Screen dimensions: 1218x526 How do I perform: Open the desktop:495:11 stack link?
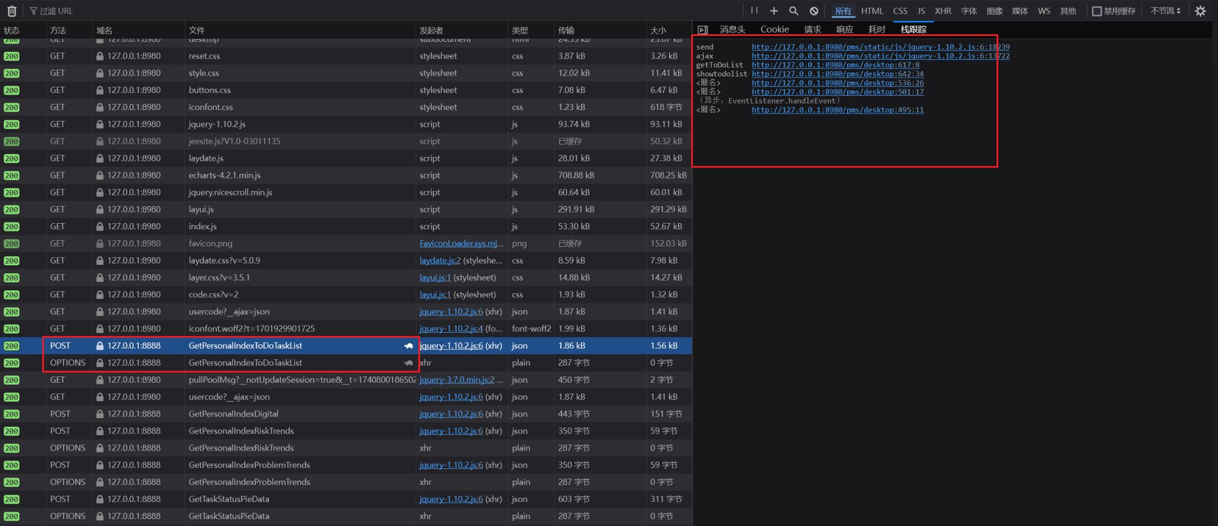click(837, 110)
